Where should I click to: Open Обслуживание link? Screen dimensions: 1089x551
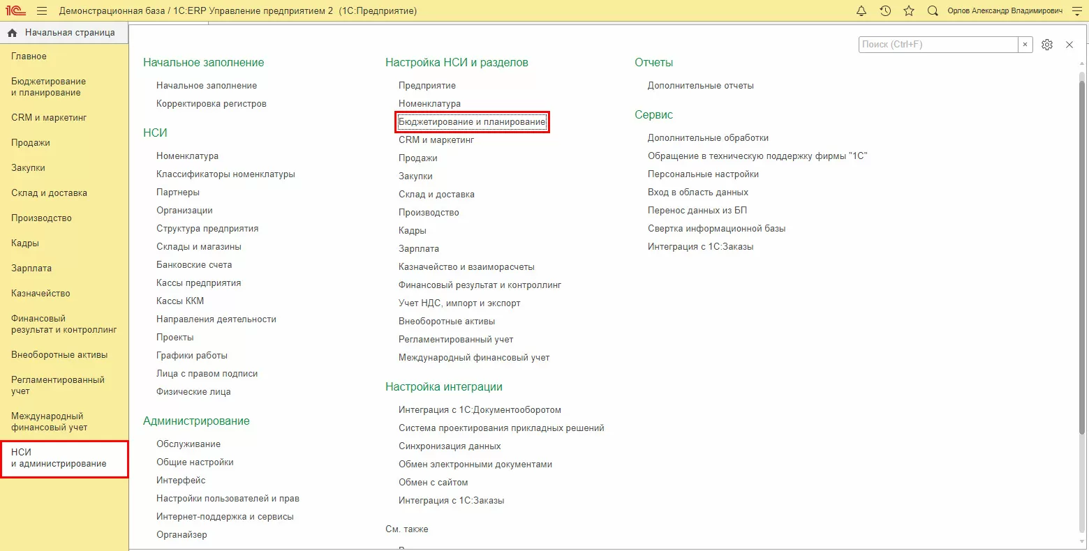coord(188,444)
